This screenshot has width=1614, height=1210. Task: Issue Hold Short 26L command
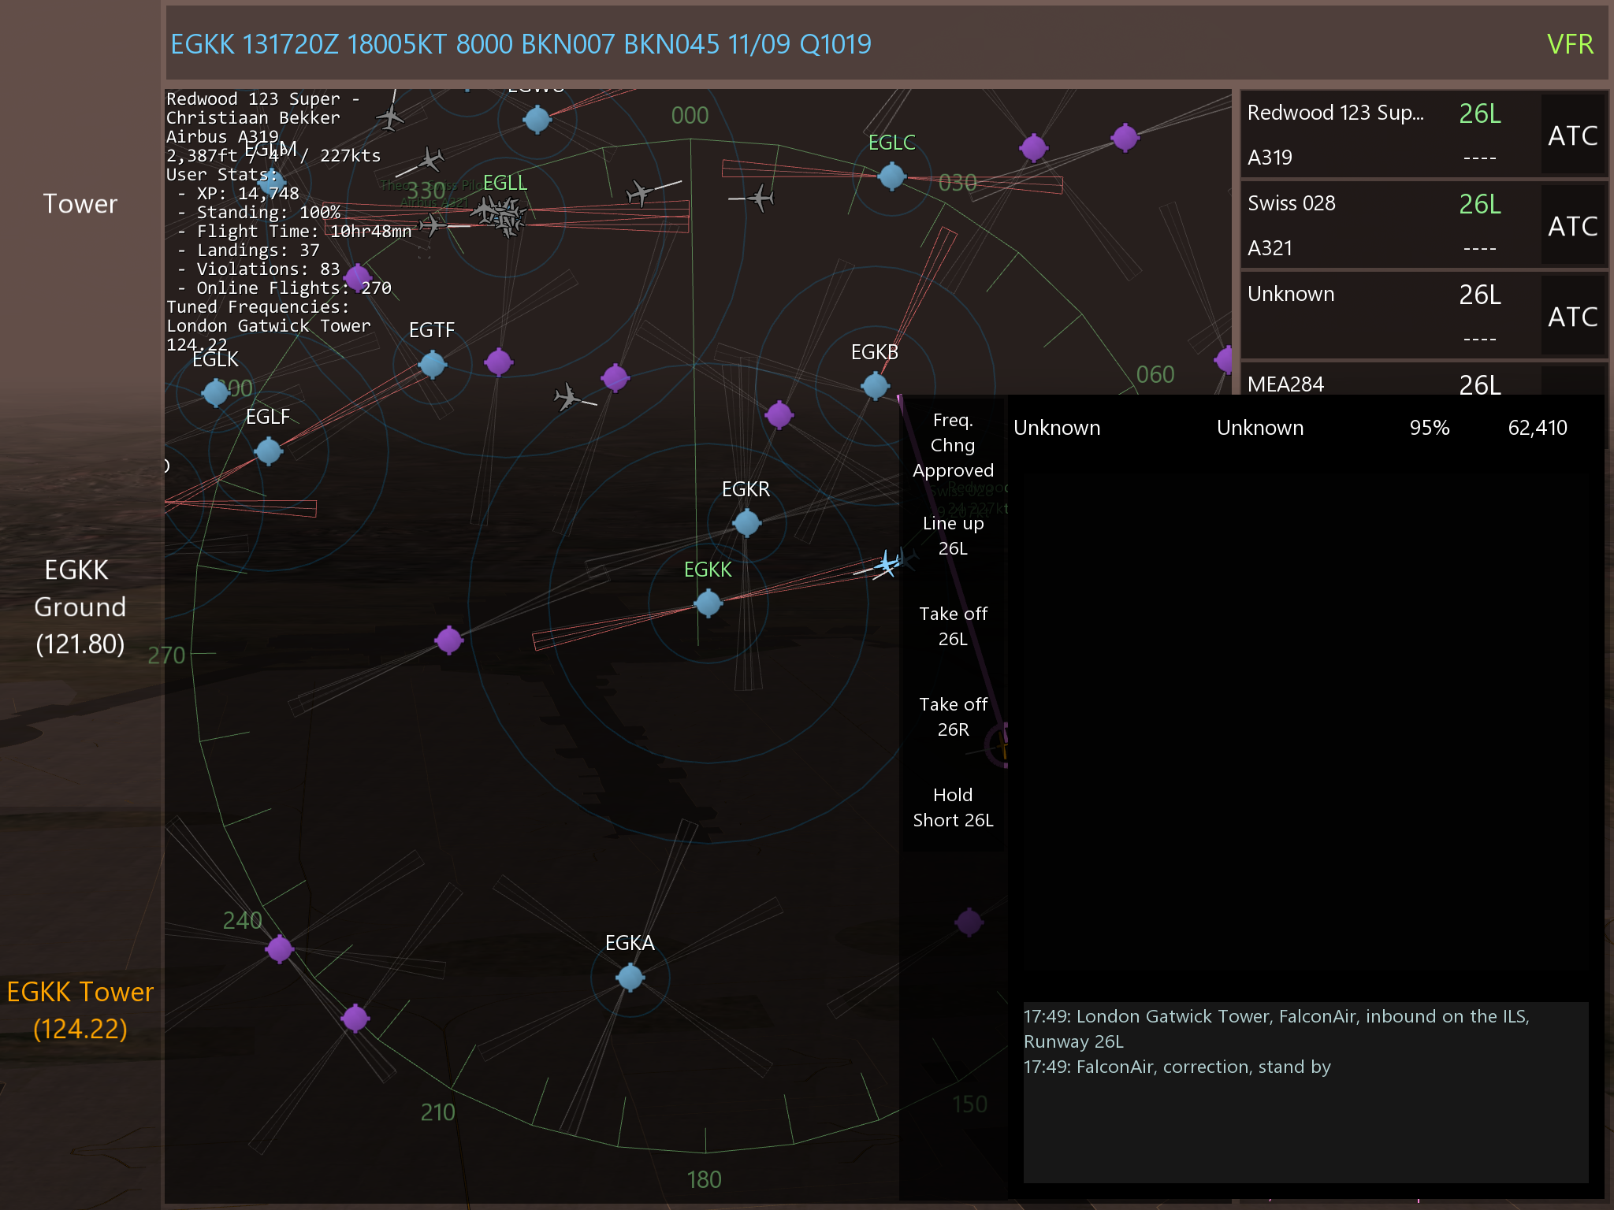point(953,807)
